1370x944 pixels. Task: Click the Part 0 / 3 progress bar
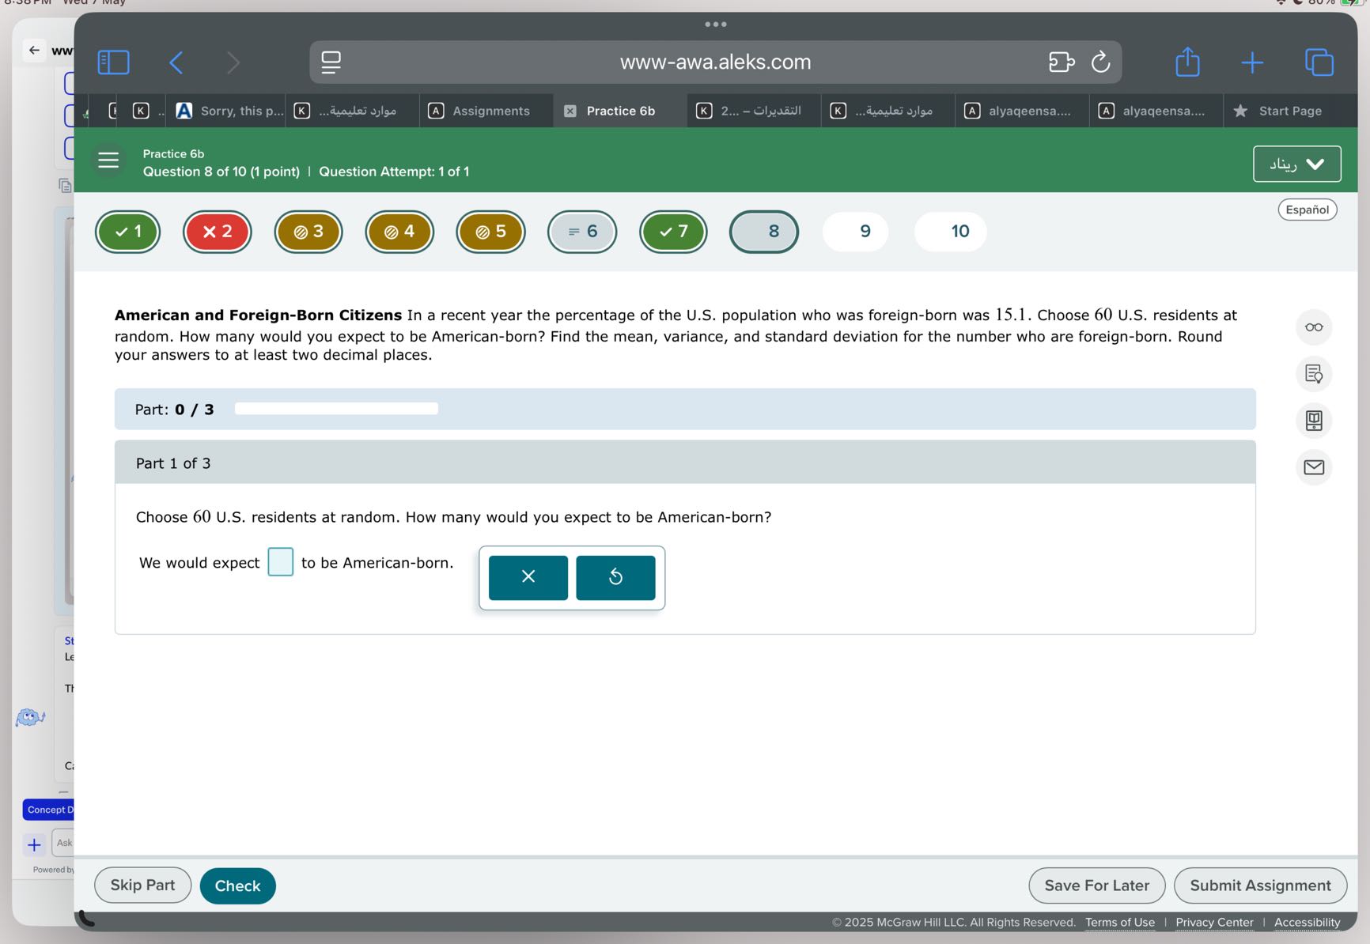336,409
